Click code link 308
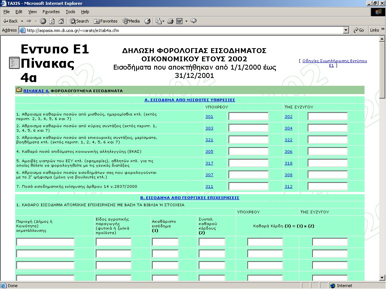This screenshot has height=289, width=386. click(x=288, y=175)
